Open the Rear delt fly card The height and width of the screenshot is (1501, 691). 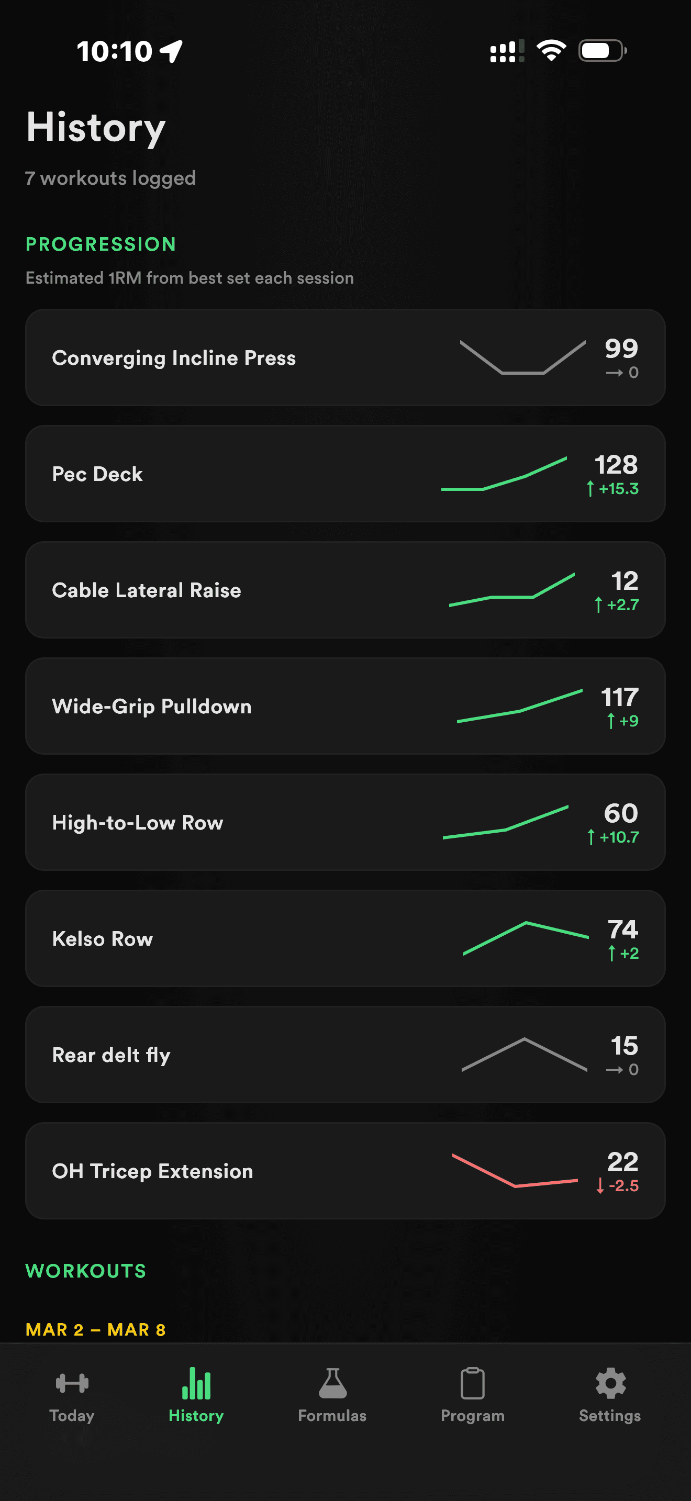click(112, 1055)
